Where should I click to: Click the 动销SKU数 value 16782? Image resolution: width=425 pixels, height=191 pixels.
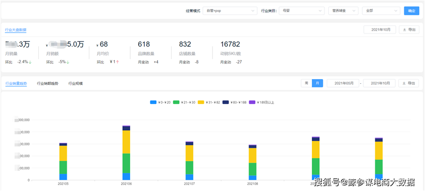(230, 45)
